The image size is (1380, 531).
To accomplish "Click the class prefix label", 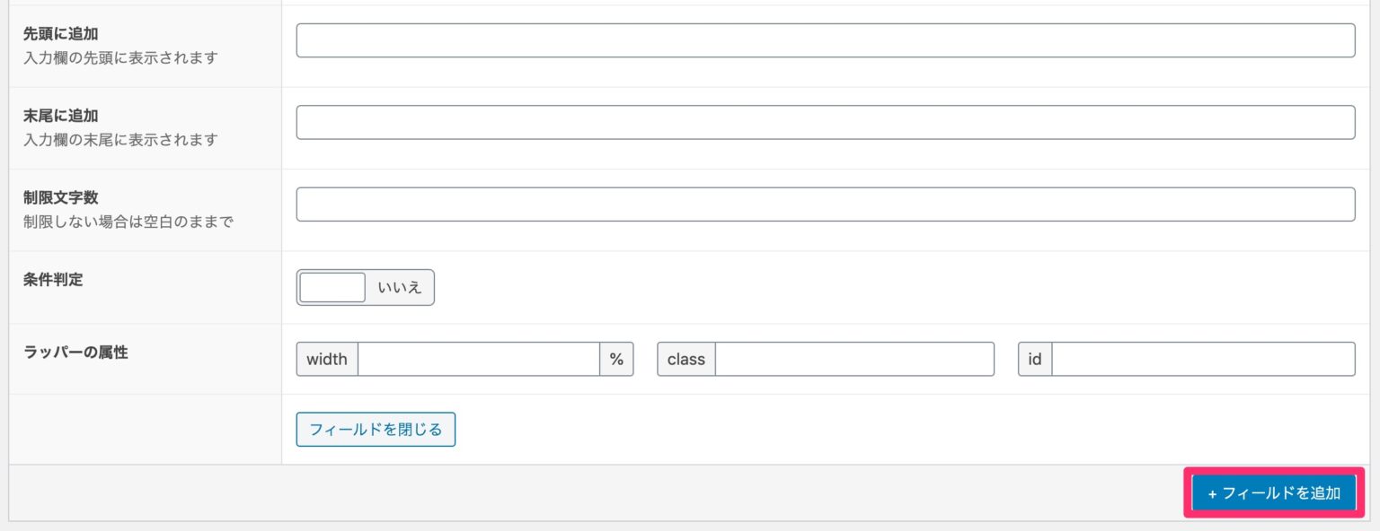I will click(686, 359).
